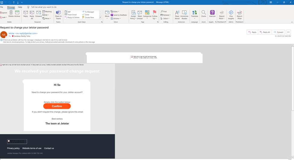Open the Rules dropdown
Screen dimensions: 294x160
tap(115, 11)
